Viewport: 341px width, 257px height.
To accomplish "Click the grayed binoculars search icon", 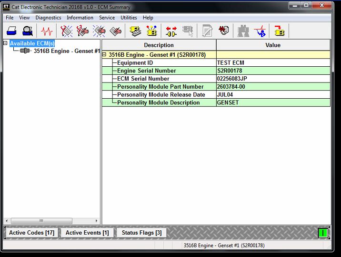I will click(x=243, y=31).
